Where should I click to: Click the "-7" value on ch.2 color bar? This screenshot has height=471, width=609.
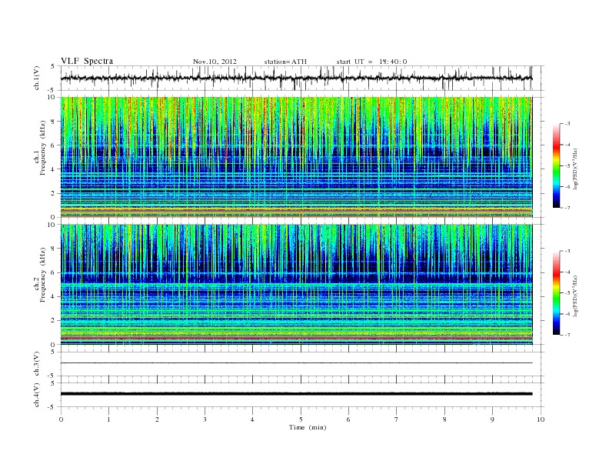click(567, 335)
